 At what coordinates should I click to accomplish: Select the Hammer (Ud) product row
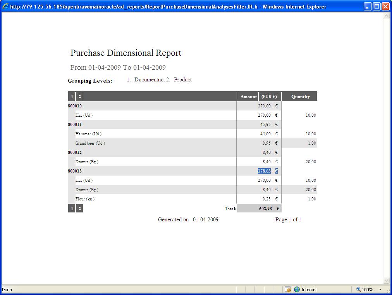coord(88,134)
